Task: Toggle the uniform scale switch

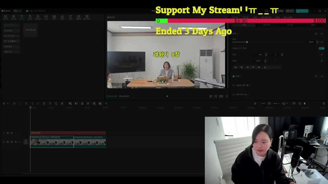Action: pos(321,48)
